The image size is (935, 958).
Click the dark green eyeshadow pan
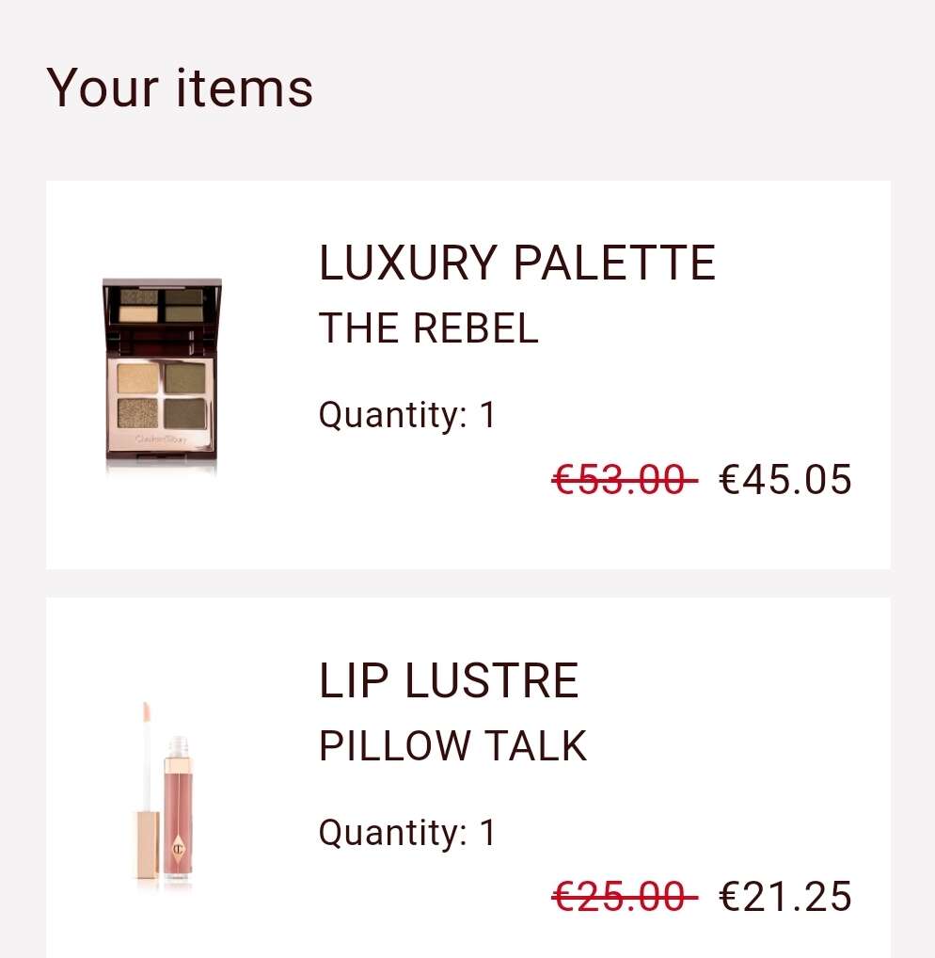185,414
